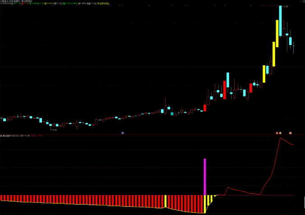Click the red peak of the lower indicator line
The image size is (305, 215).
pyautogui.click(x=281, y=138)
